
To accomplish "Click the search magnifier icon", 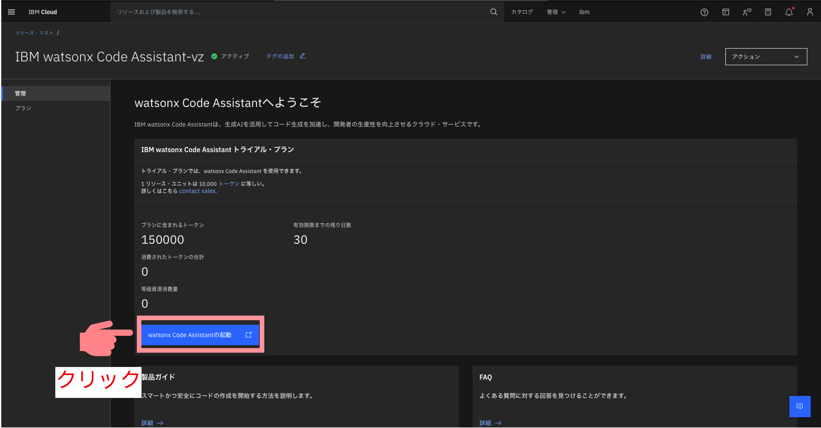I will pyautogui.click(x=493, y=12).
